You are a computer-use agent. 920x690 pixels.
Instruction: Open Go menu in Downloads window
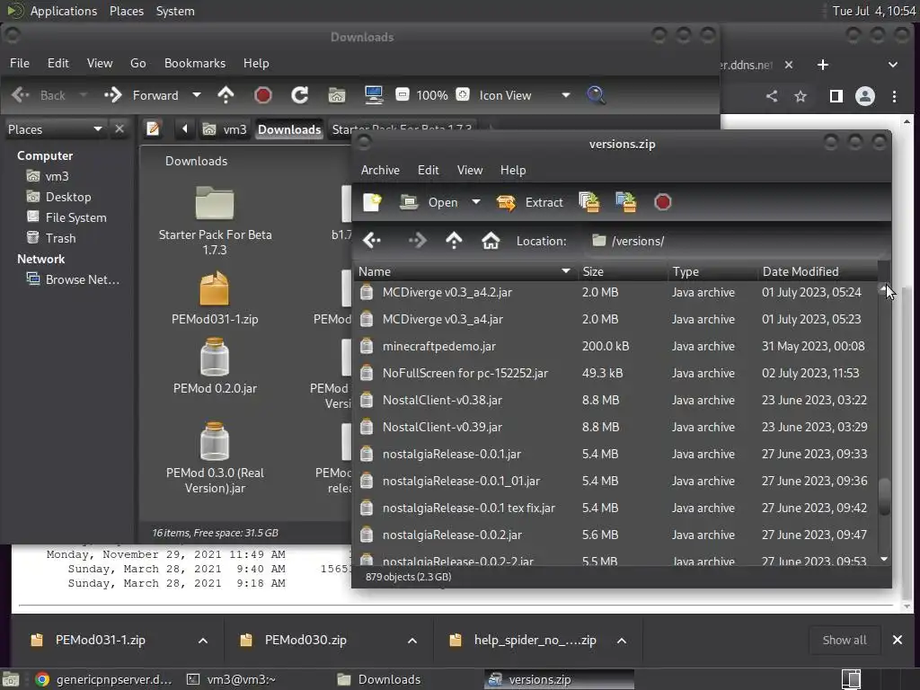tap(137, 64)
